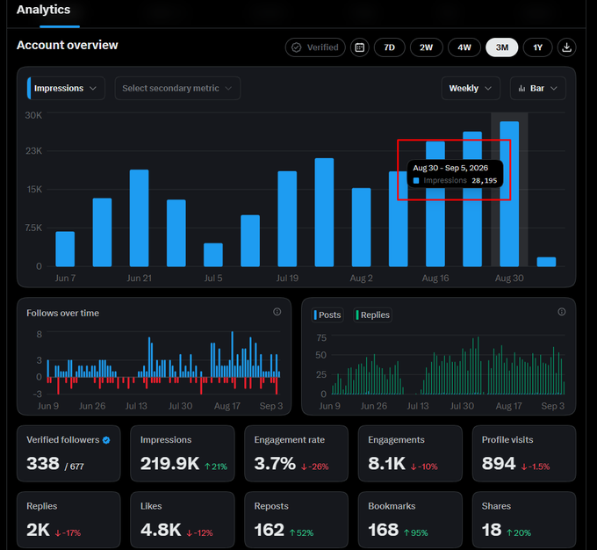Switch to the Analytics tab
This screenshot has width=597, height=550.
click(x=43, y=10)
